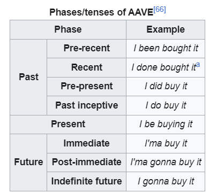
Task: Click the example 'I be buying it'
Action: pos(166,125)
